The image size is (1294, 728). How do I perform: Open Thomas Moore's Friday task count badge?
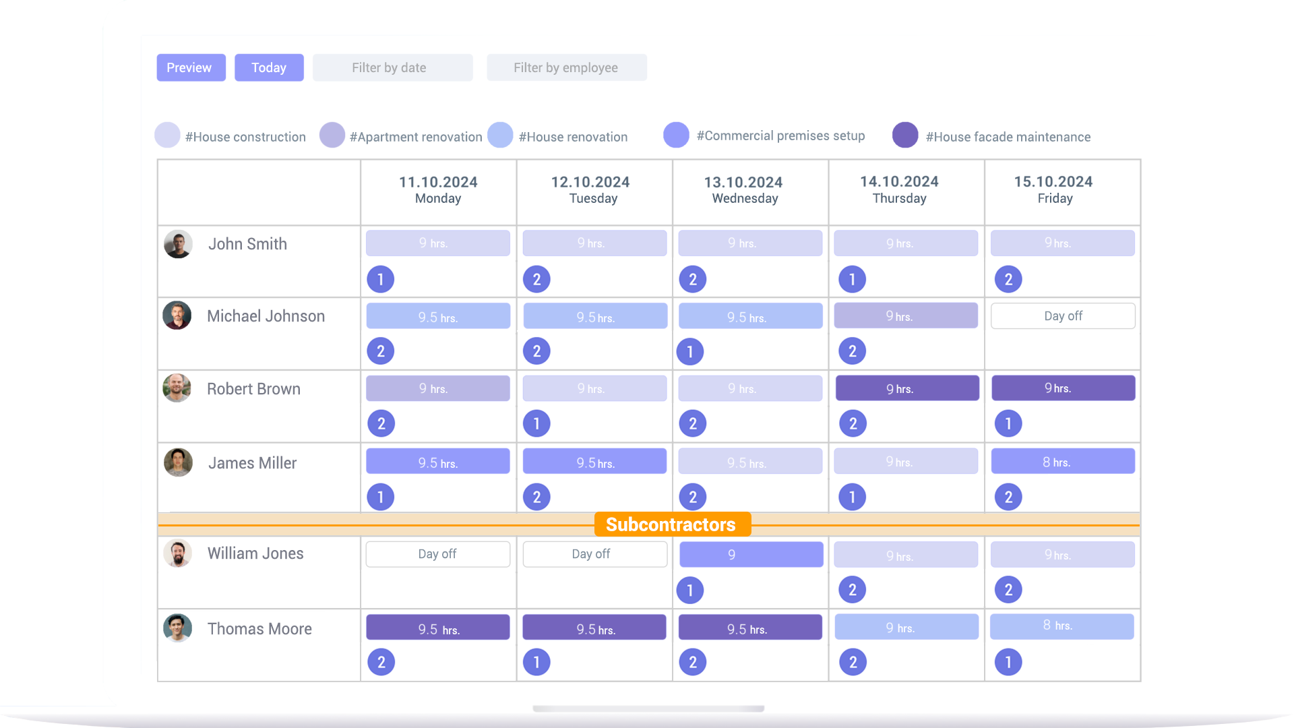pyautogui.click(x=1008, y=662)
